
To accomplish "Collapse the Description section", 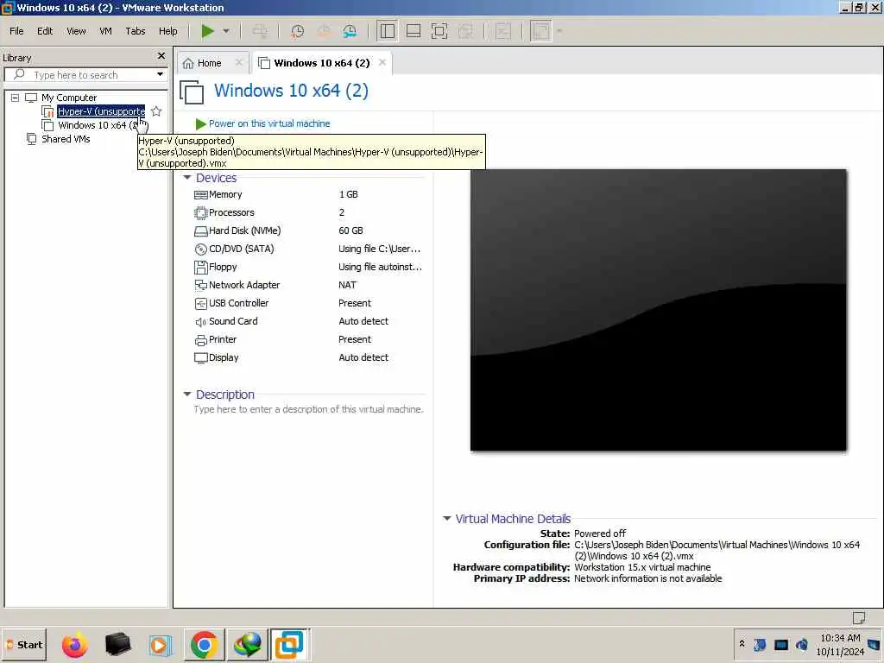I will click(x=187, y=394).
